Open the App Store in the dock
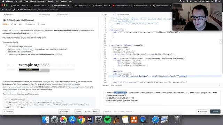The image size is (223, 125). [x=72, y=120]
